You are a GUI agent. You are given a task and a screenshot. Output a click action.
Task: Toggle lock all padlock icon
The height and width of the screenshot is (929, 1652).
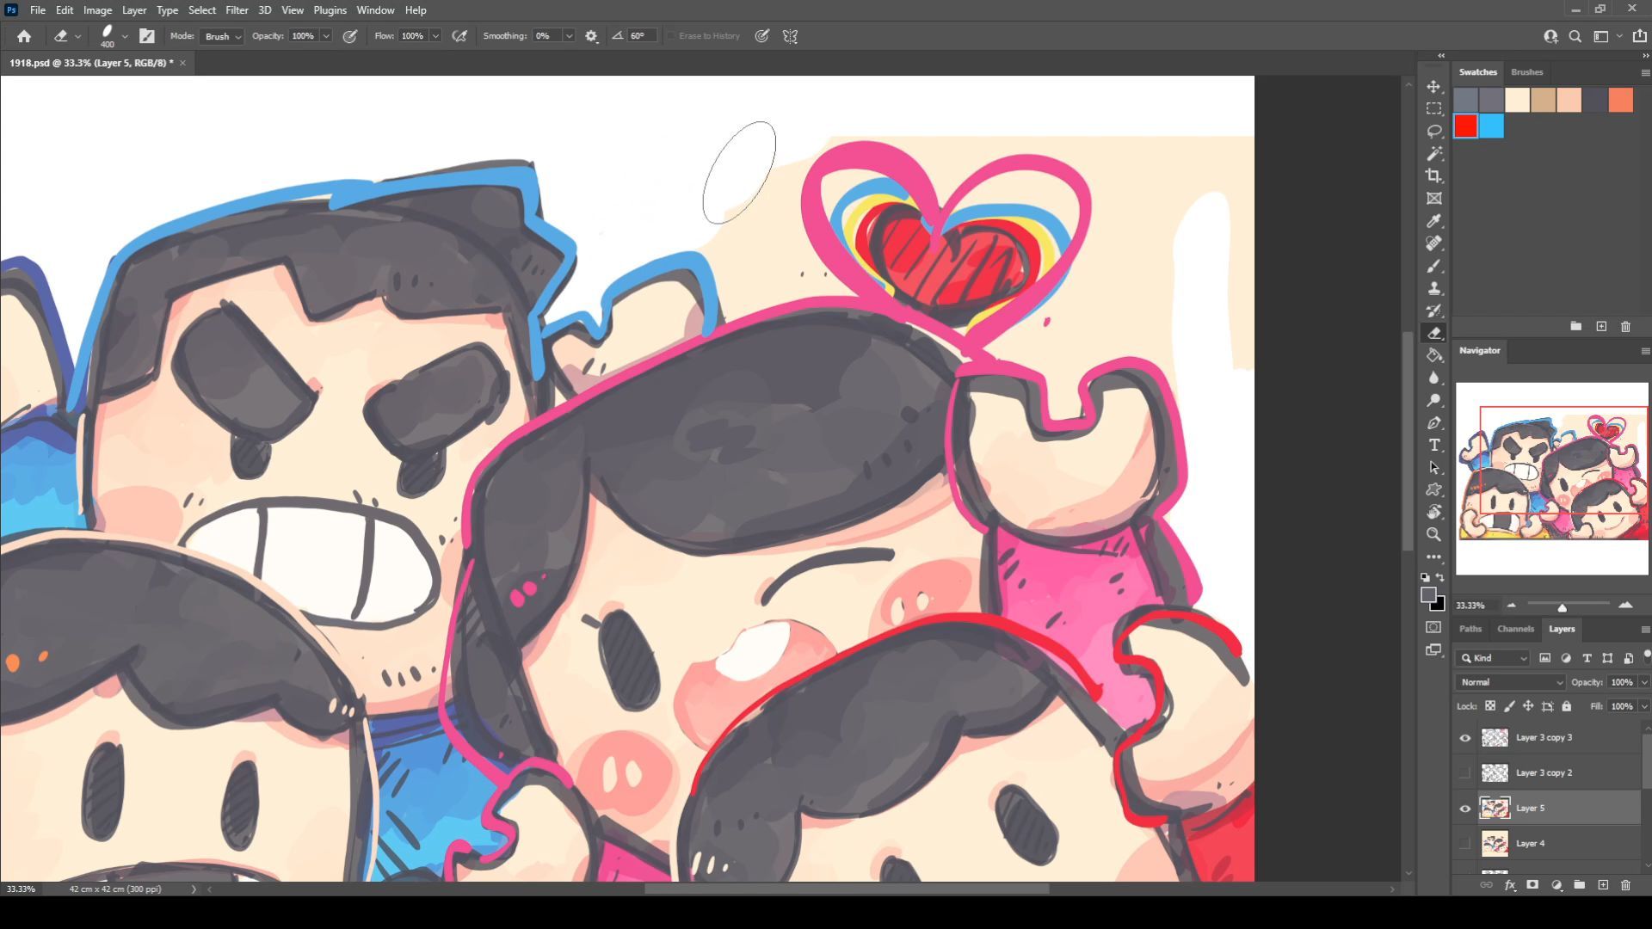coord(1567,706)
